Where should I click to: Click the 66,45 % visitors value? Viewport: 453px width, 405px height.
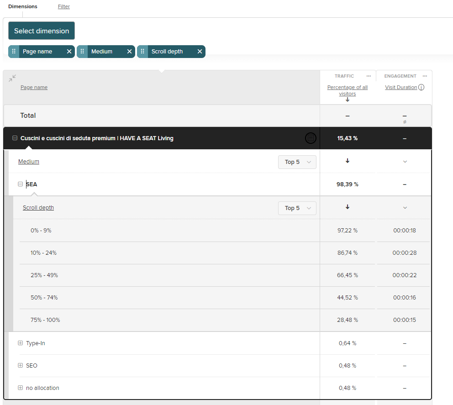[x=347, y=275]
